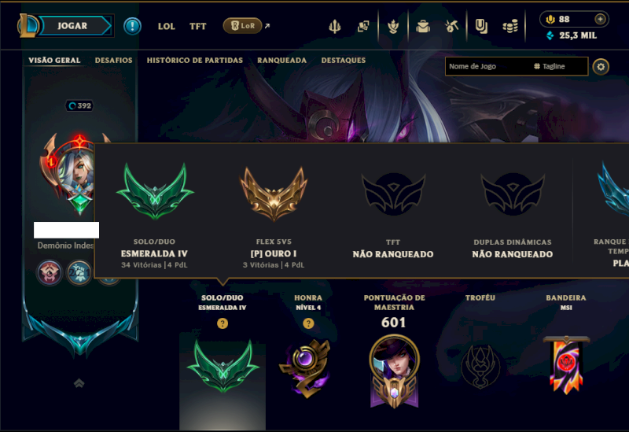Collapse the profile banner with the chevron
The height and width of the screenshot is (432, 629).
click(79, 383)
